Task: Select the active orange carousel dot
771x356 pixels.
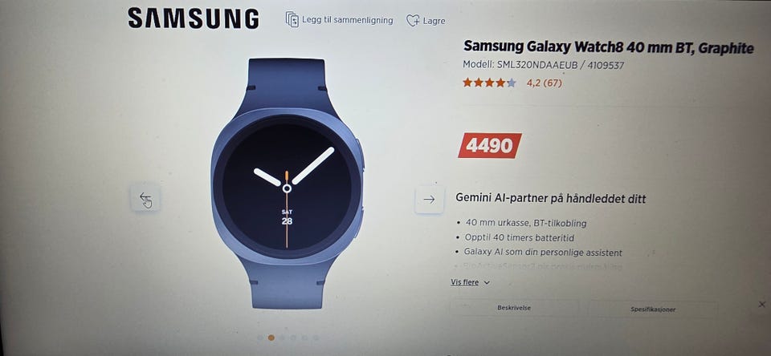Action: 271,338
